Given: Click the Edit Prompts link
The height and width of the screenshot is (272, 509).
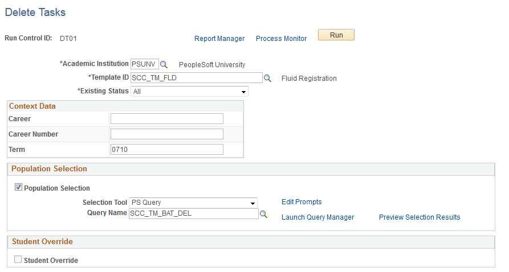Looking at the screenshot, I should pyautogui.click(x=302, y=202).
